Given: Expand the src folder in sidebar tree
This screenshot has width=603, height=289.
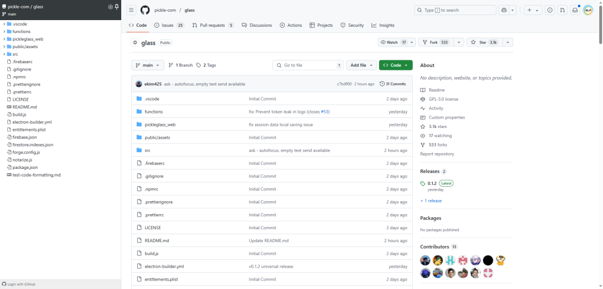Looking at the screenshot, I should click(x=4, y=54).
